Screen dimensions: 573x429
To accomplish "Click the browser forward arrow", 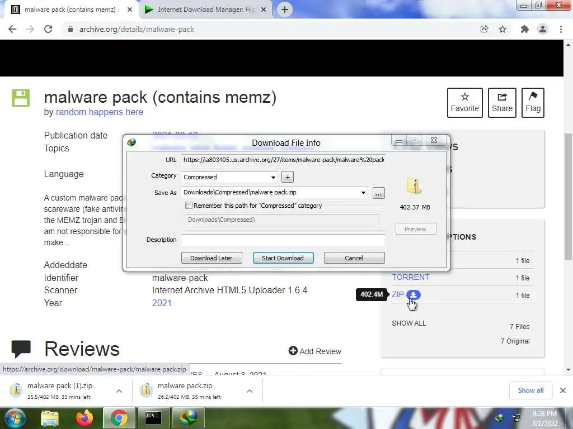I will pyautogui.click(x=30, y=29).
